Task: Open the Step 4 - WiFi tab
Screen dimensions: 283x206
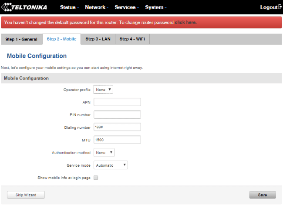Action: tap(132, 39)
